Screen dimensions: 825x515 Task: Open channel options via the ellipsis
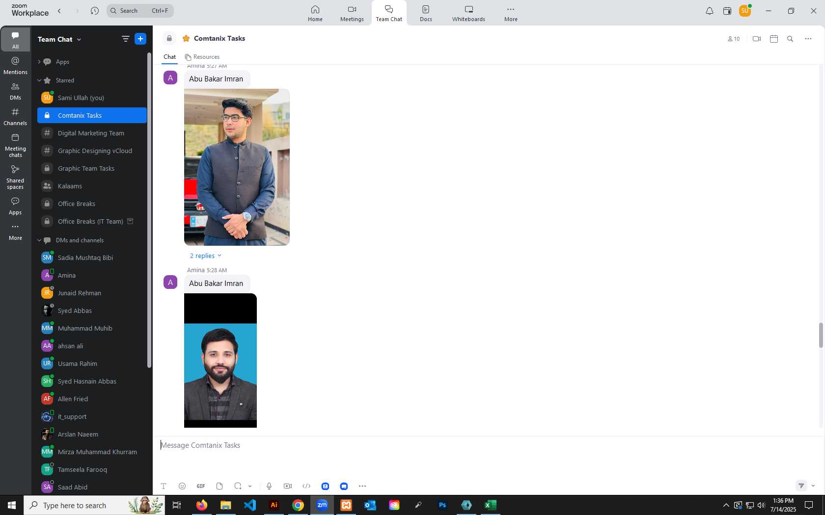coord(808,39)
